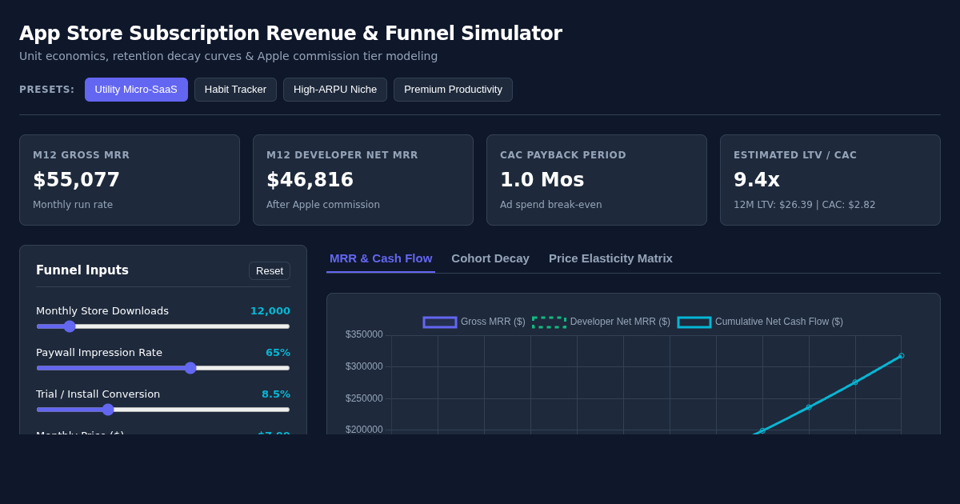960x504 pixels.
Task: Click the page title heading
Action: tap(290, 34)
